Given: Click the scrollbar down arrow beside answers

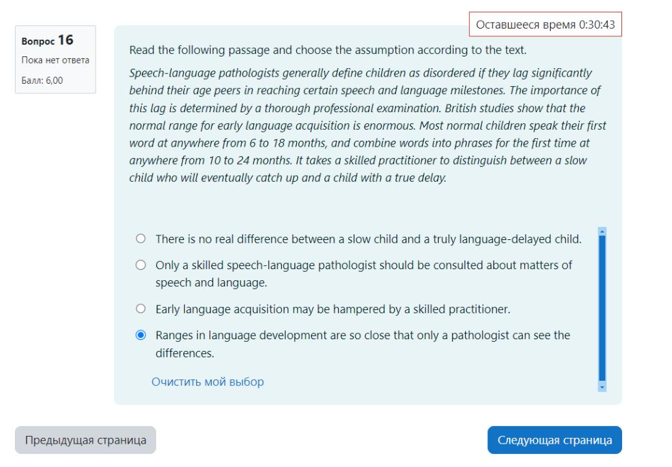Looking at the screenshot, I should [x=602, y=387].
